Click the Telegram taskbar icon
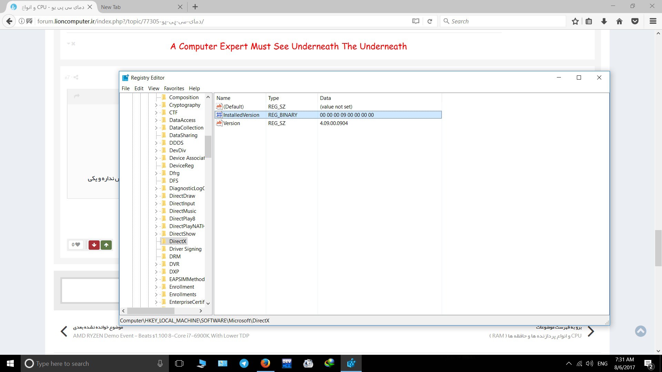The width and height of the screenshot is (662, 372). (244, 363)
